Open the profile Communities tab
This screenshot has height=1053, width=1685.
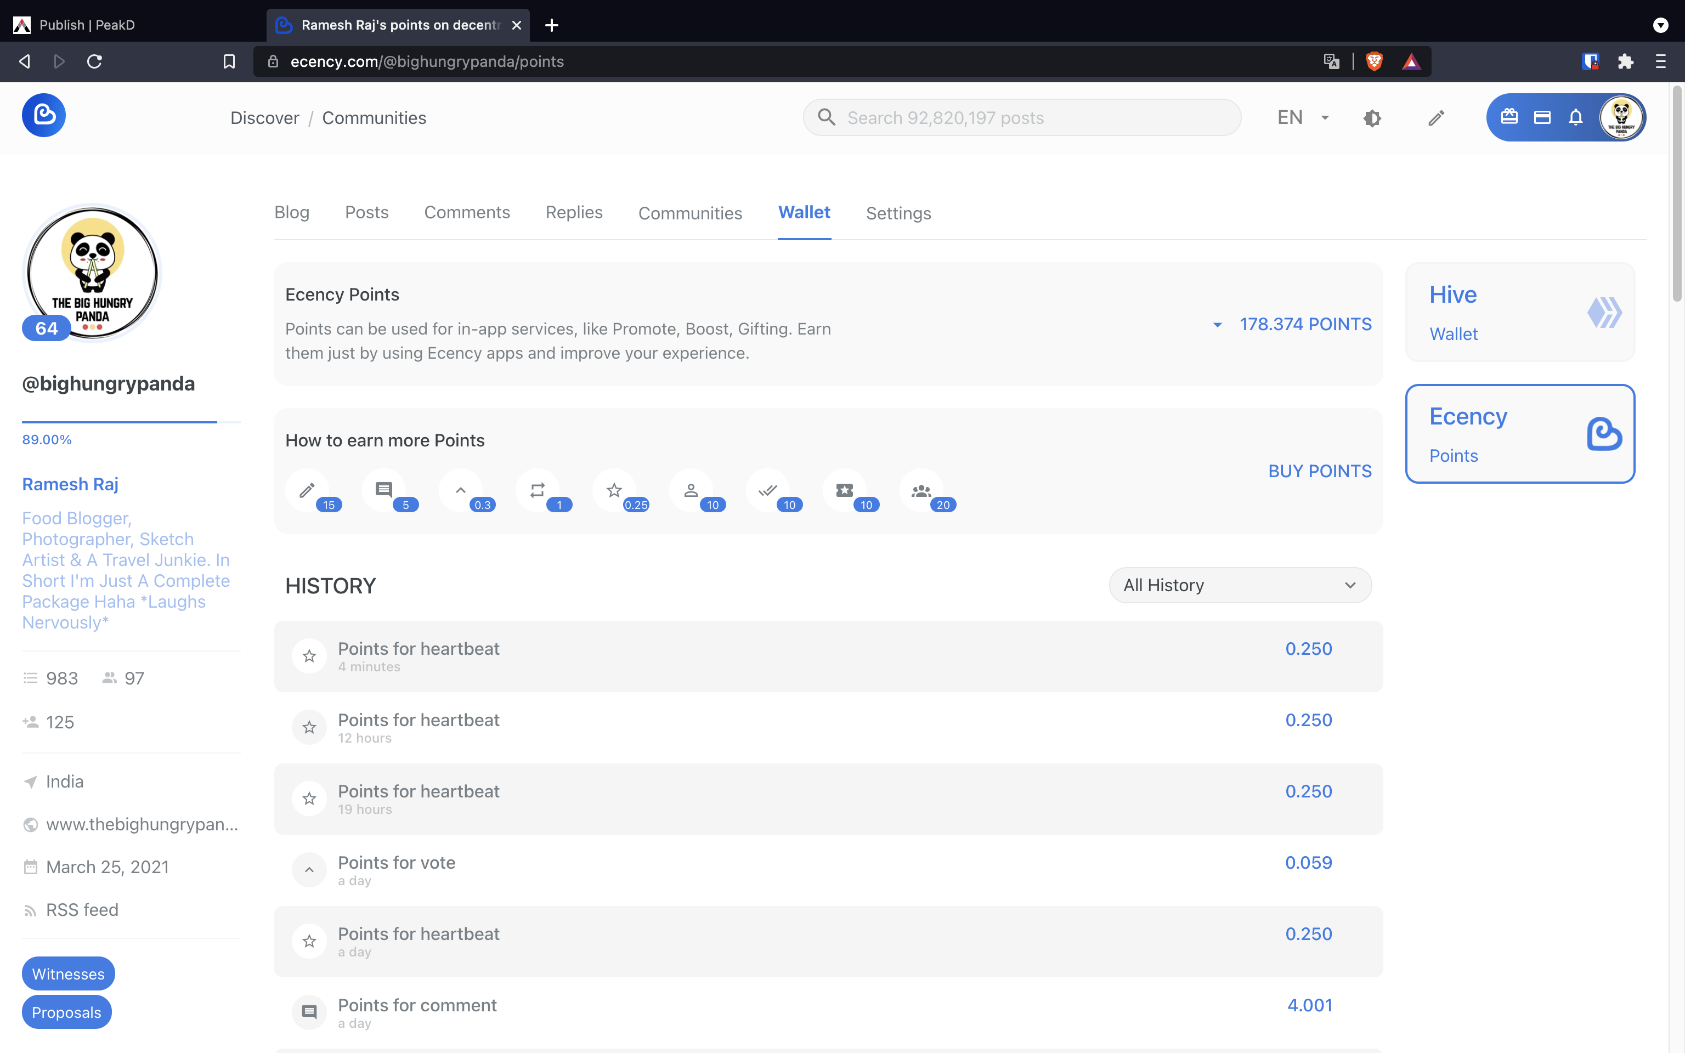pyautogui.click(x=690, y=213)
